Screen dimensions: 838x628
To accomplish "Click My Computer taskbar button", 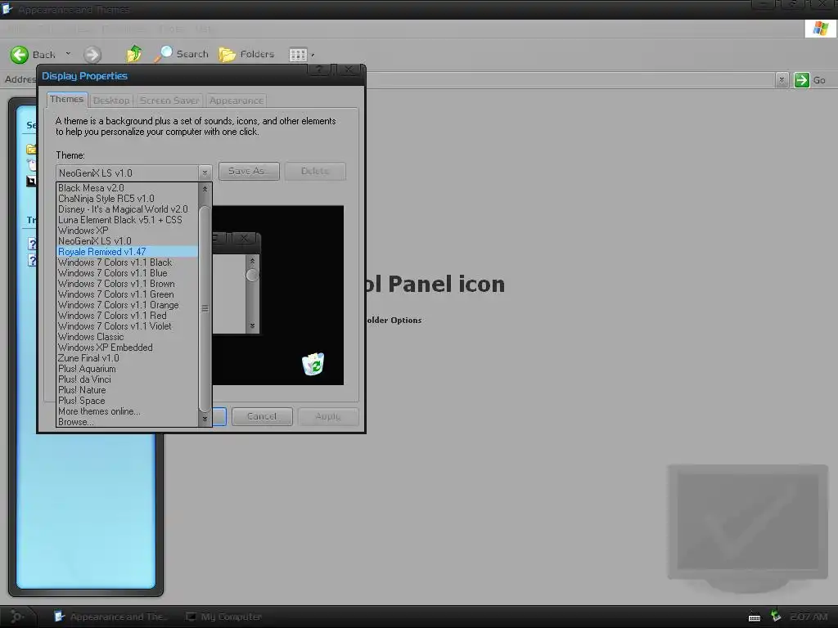I will pos(223,617).
